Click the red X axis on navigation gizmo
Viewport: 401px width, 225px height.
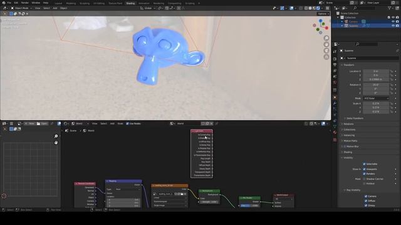(326, 27)
